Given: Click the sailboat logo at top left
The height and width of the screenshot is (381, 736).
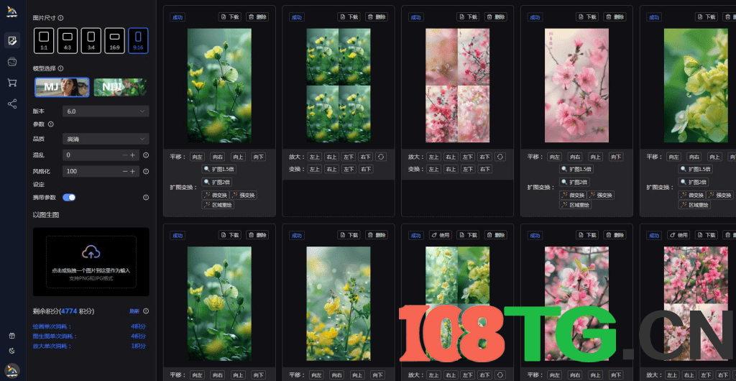Looking at the screenshot, I should point(12,12).
